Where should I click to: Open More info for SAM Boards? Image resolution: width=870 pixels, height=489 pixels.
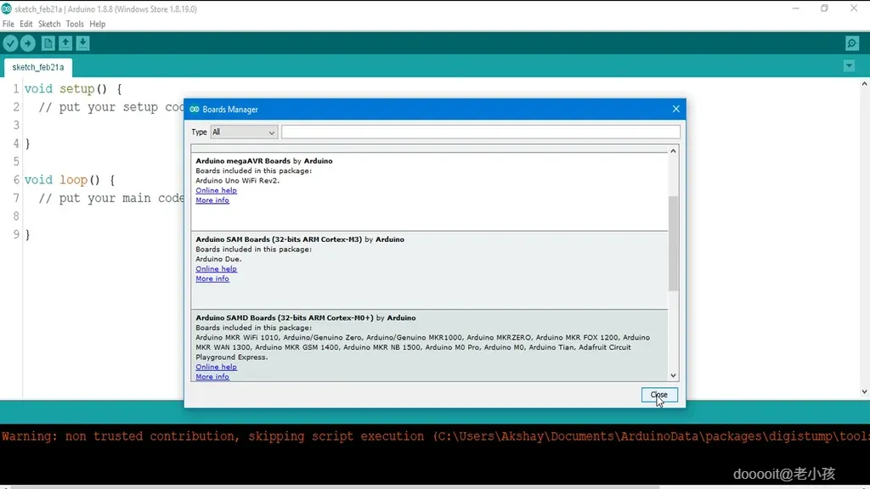[212, 278]
